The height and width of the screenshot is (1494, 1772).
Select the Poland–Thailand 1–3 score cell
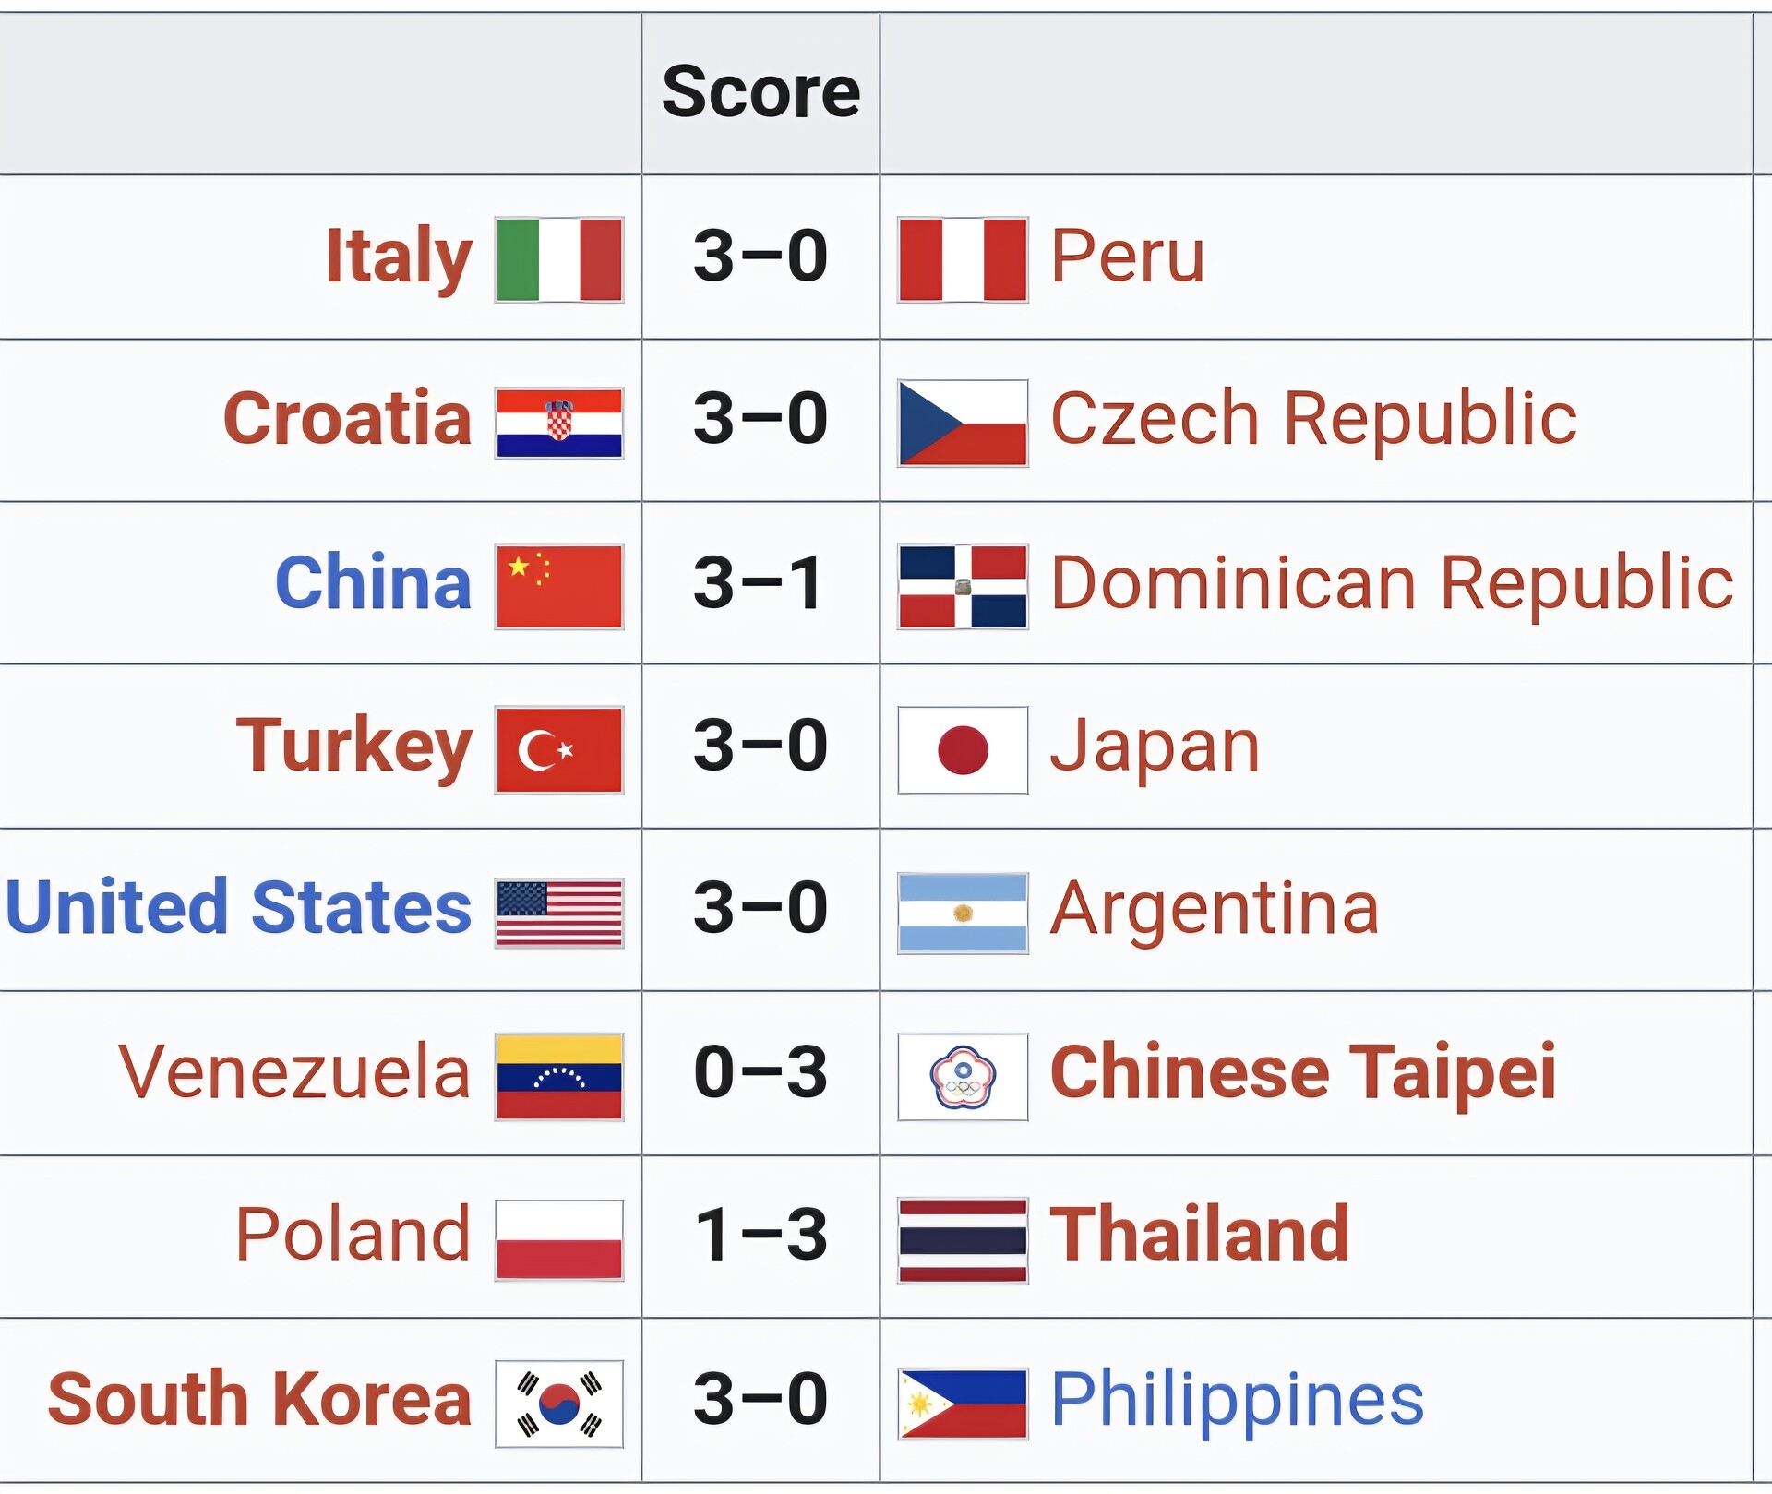(761, 1237)
